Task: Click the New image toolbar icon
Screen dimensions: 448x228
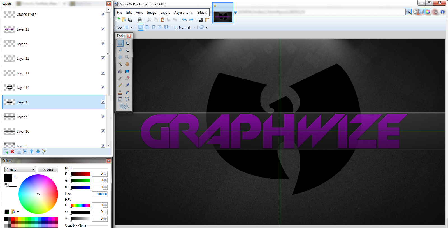Action: tap(118, 20)
